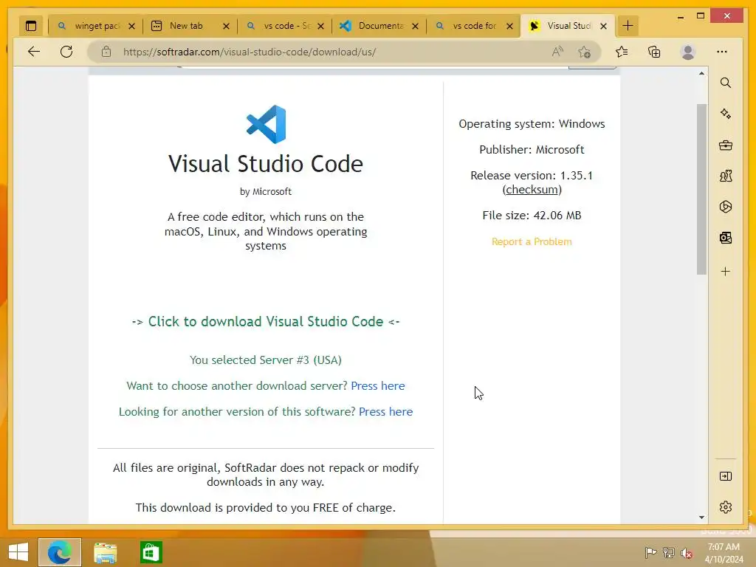Close the vs code for tab

tap(509, 26)
